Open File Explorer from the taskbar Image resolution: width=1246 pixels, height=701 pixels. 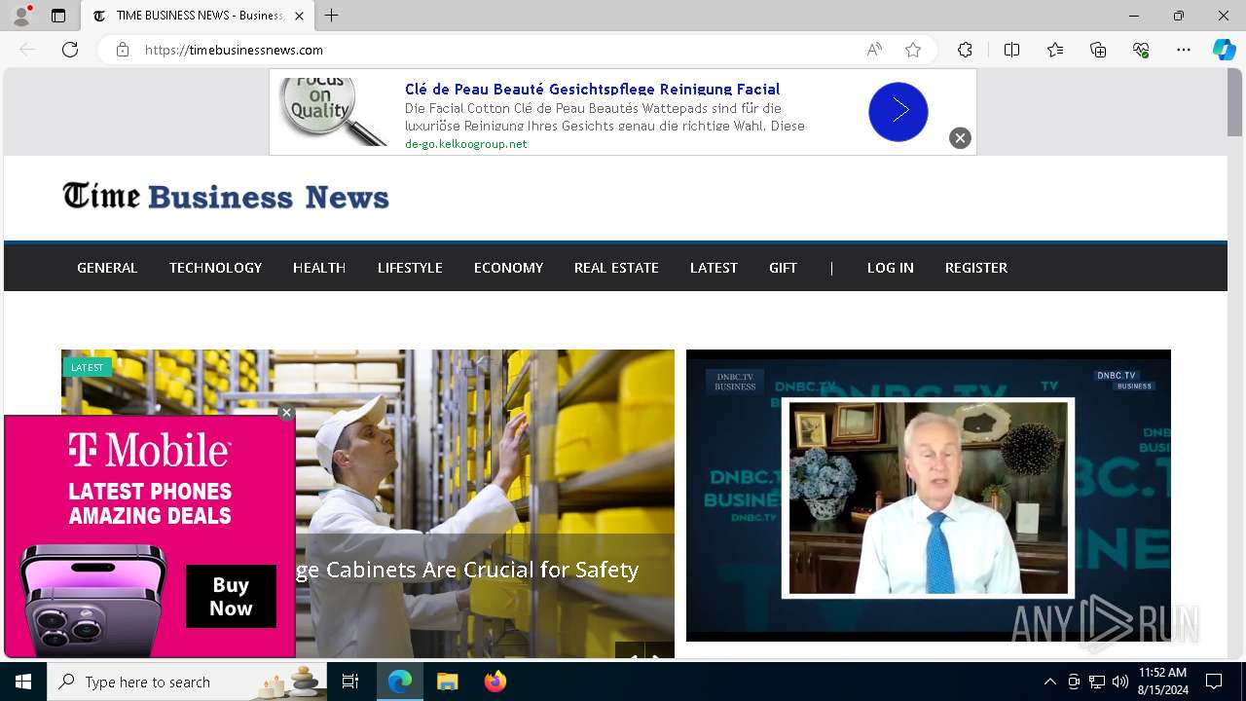click(x=447, y=682)
